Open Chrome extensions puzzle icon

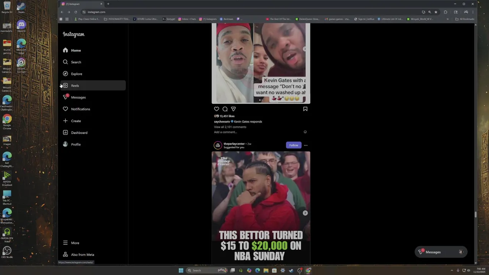point(445,12)
